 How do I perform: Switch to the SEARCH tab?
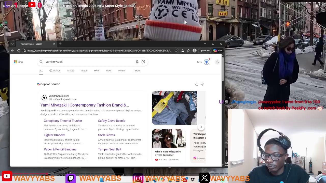point(55,71)
